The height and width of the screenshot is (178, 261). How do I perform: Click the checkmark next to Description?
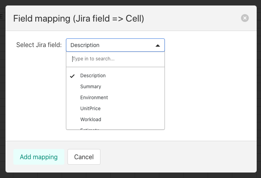tap(72, 76)
